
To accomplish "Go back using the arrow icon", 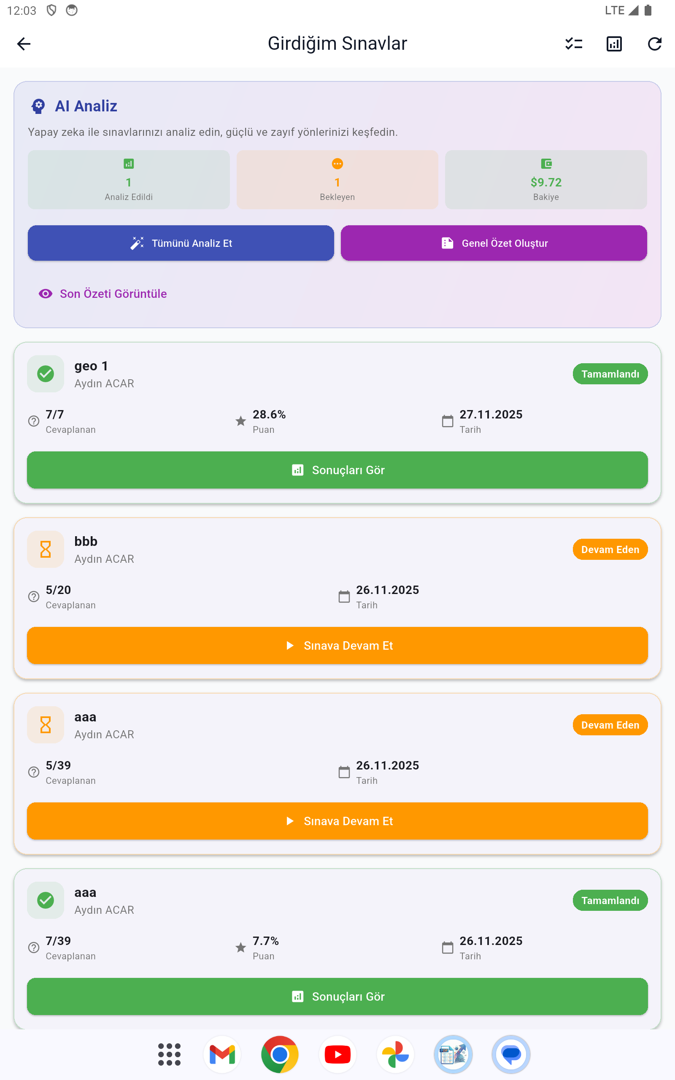I will point(24,44).
